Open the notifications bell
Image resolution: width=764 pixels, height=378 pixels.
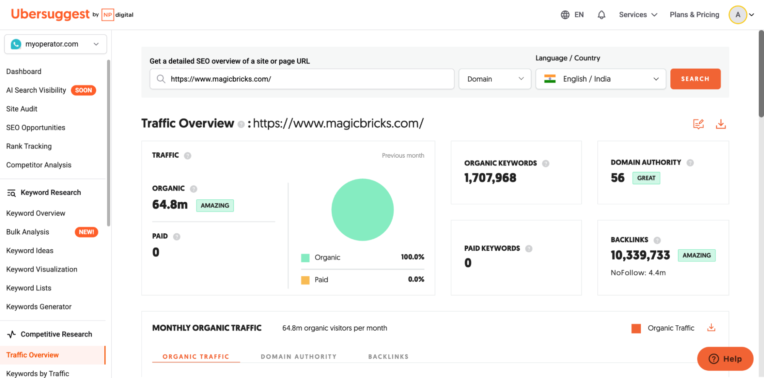click(601, 15)
